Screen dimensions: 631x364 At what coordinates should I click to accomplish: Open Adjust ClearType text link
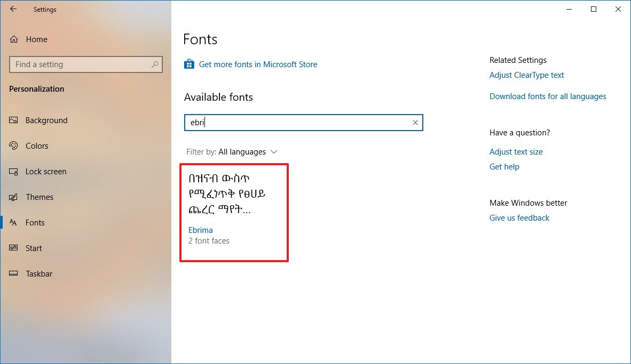click(x=526, y=75)
